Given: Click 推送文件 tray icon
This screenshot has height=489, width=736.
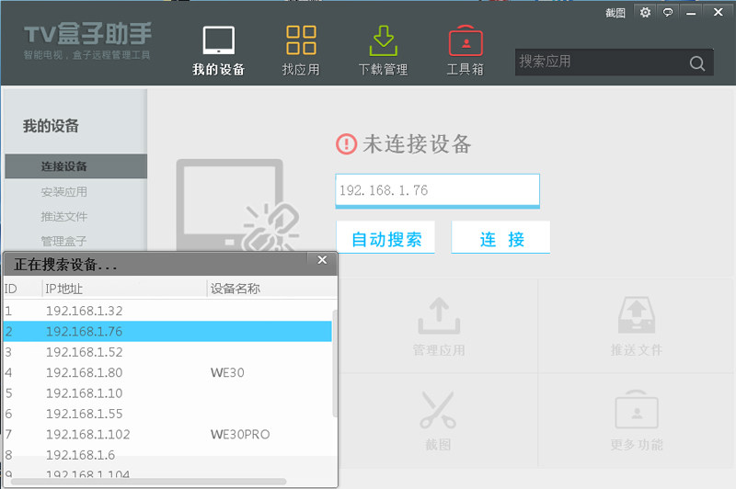Looking at the screenshot, I should tap(636, 315).
